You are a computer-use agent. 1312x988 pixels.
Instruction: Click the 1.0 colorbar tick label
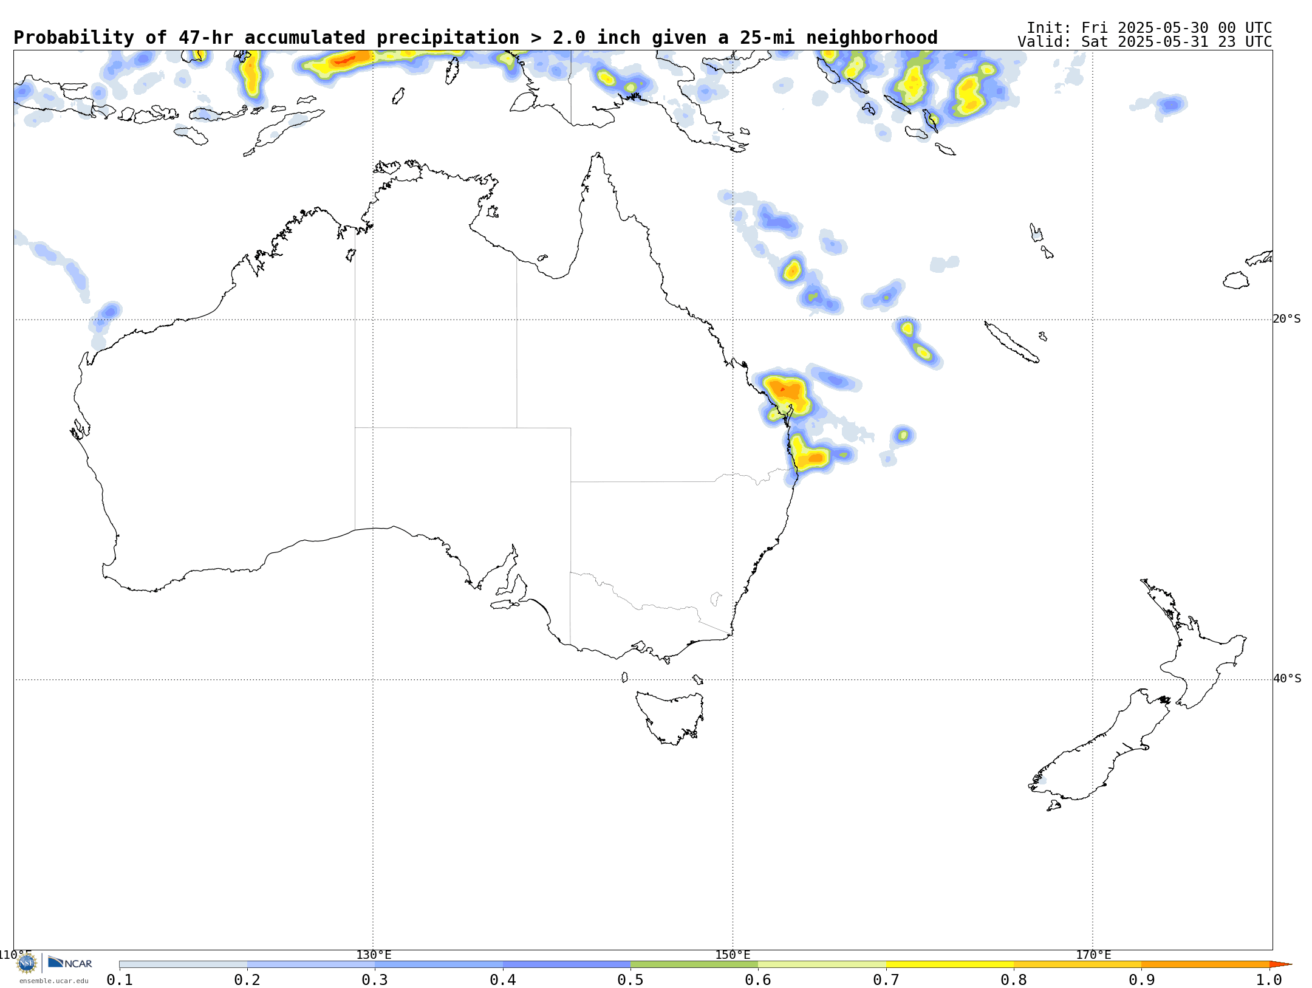(x=1269, y=979)
